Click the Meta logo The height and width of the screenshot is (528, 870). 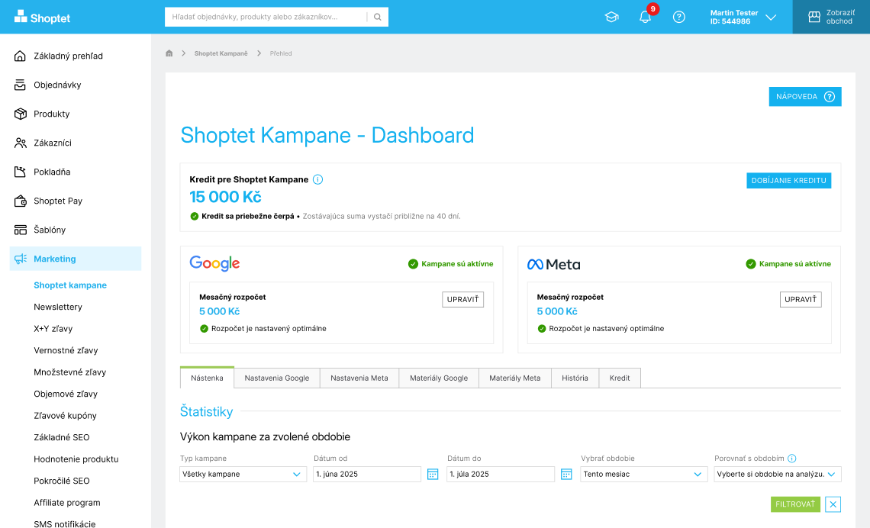(x=554, y=265)
